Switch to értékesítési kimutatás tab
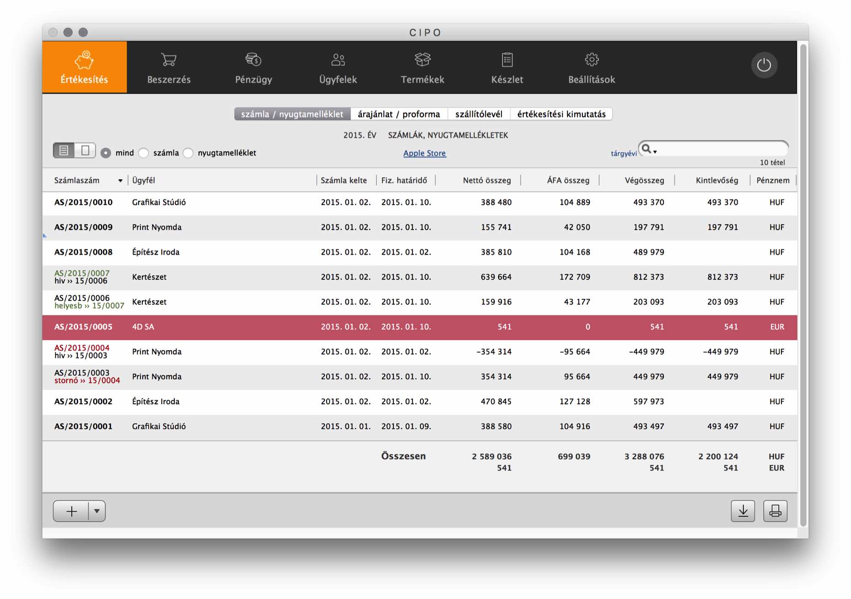This screenshot has width=851, height=599. click(x=561, y=114)
